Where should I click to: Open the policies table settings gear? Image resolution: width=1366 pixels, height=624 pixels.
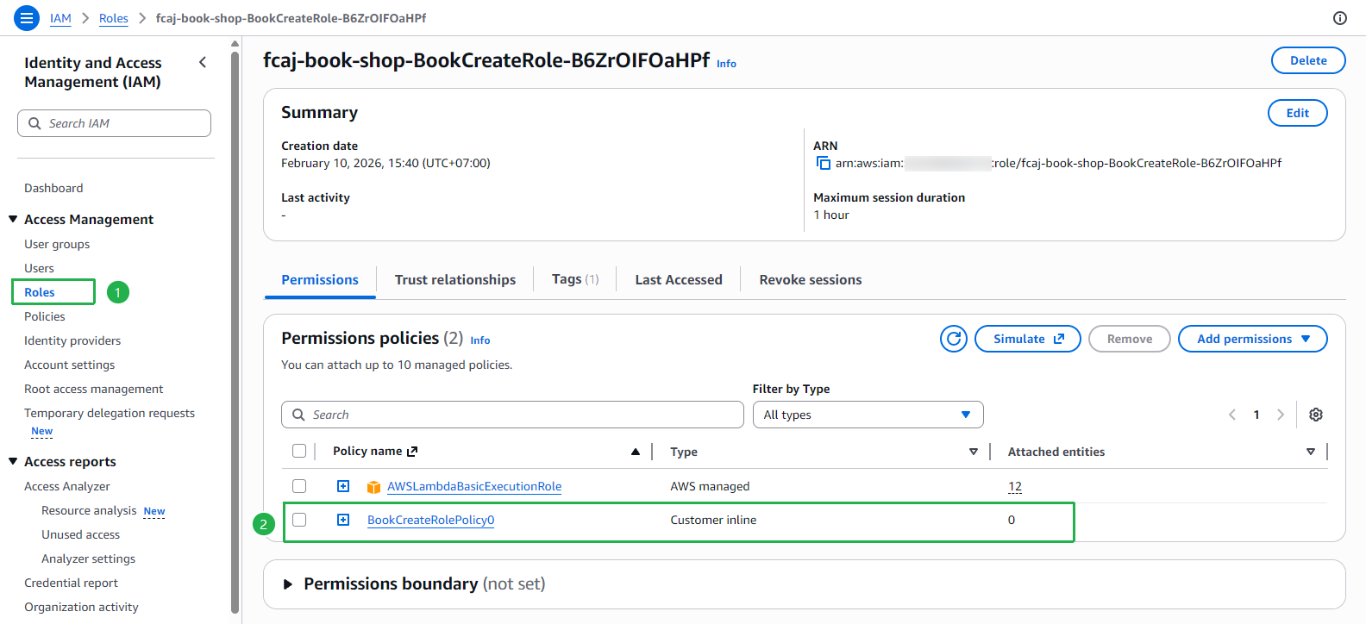coord(1316,415)
